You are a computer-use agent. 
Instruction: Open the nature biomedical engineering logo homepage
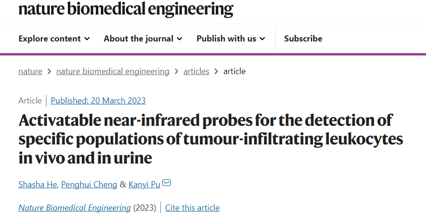click(126, 9)
